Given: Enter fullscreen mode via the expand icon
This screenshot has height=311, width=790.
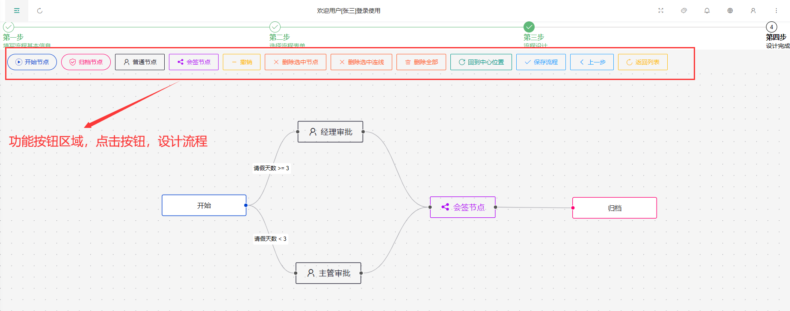Looking at the screenshot, I should point(661,11).
